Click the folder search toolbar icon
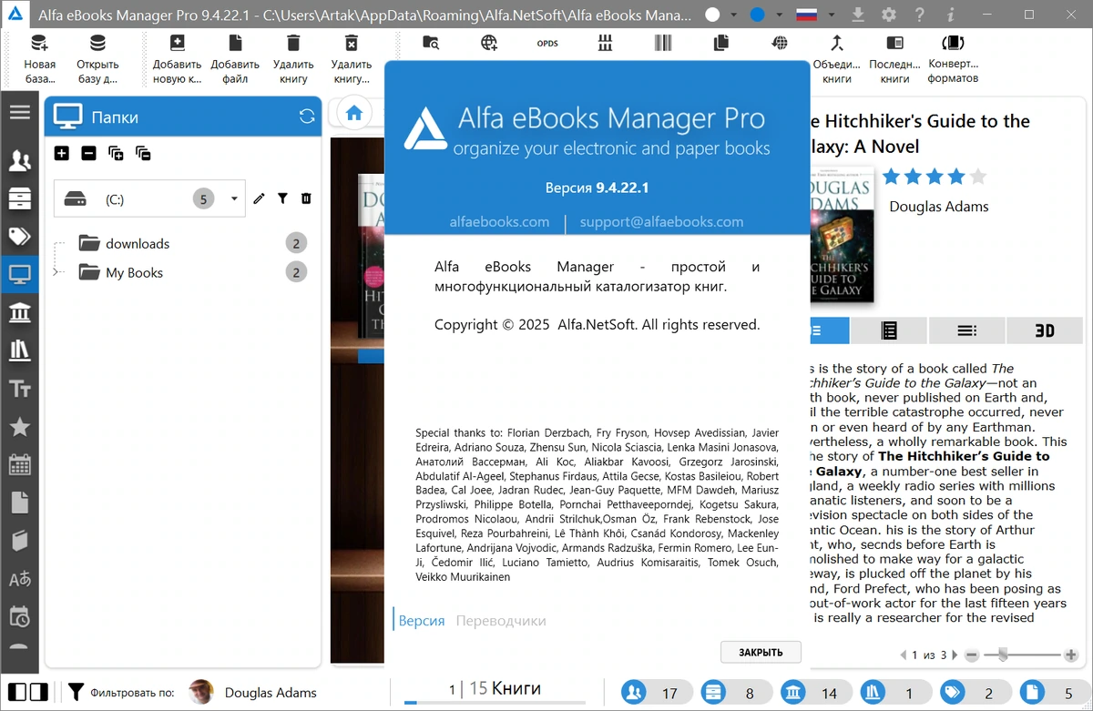1093x711 pixels. point(432,43)
